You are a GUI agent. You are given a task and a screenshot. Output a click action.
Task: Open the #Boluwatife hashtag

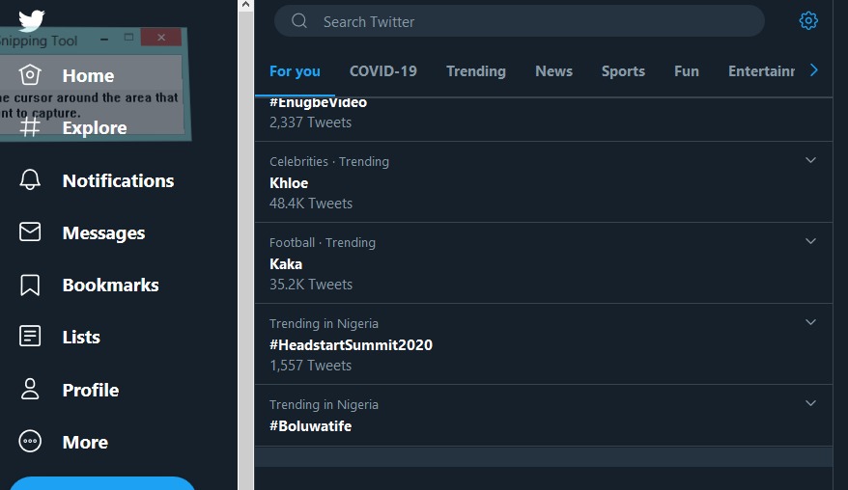(310, 426)
